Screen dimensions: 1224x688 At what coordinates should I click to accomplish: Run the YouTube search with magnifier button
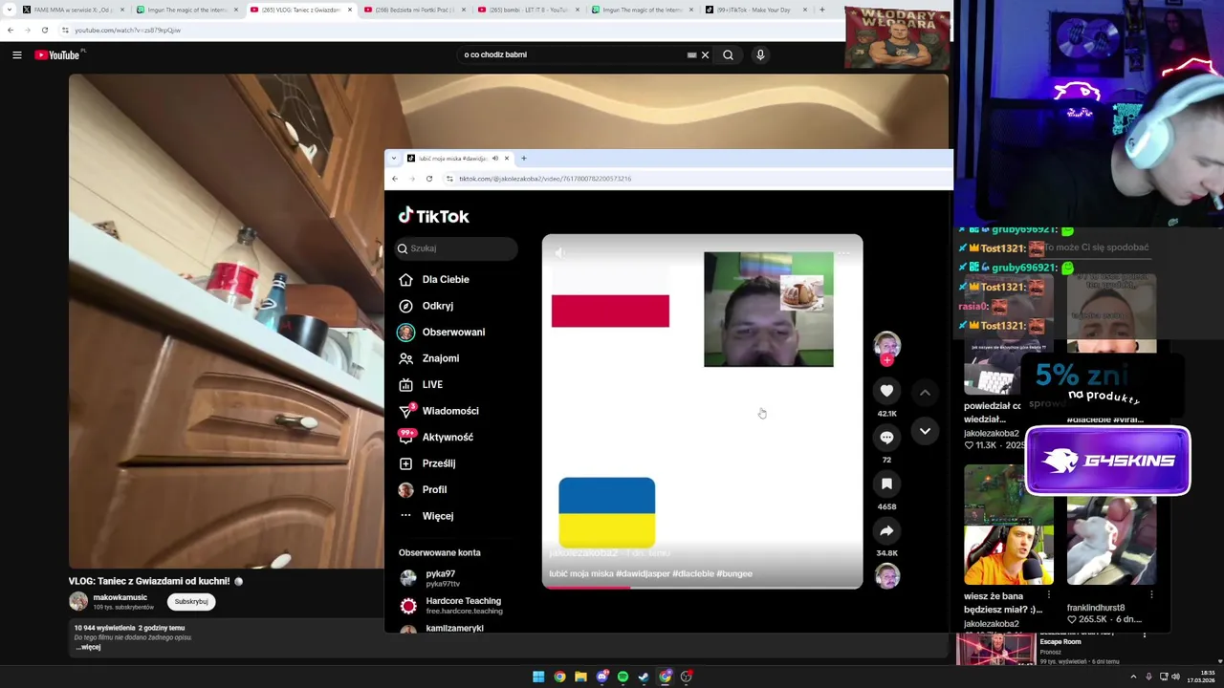pos(728,54)
